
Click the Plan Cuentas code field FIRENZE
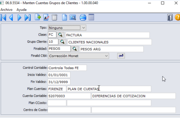(57, 89)
